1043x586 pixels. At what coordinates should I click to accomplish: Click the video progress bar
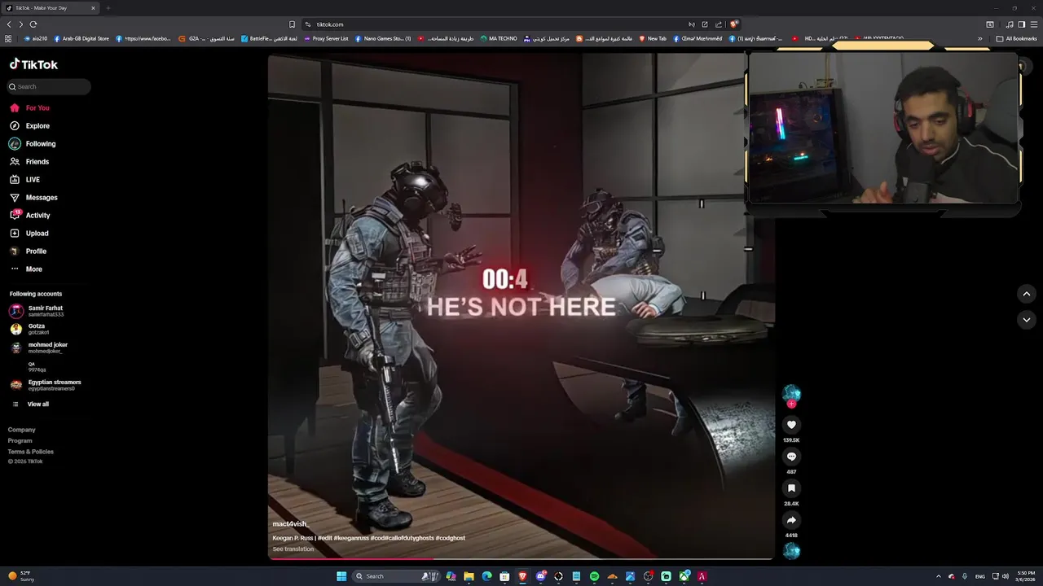click(521, 559)
